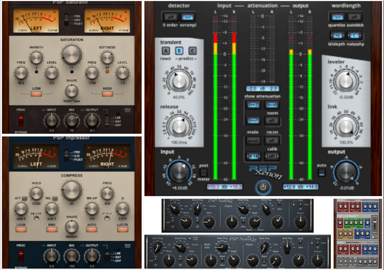This screenshot has width=384, height=270.
Task: Click Saturator SHAPE knob labeled Warm Tape
Action: pyautogui.click(x=72, y=91)
